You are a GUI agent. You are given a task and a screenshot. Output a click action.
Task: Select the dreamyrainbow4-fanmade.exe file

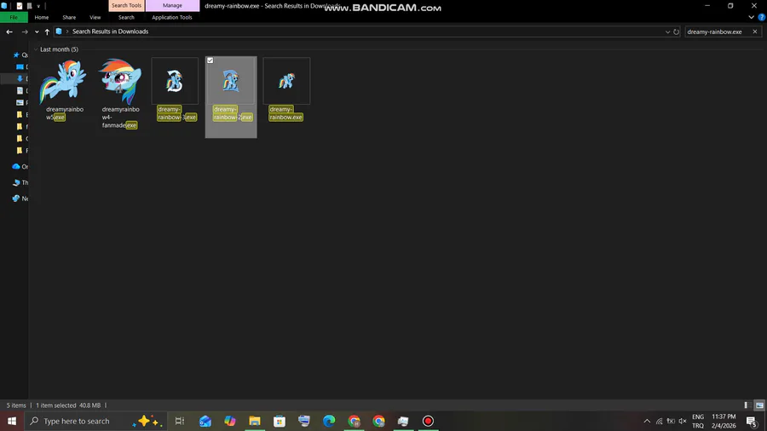tap(119, 94)
